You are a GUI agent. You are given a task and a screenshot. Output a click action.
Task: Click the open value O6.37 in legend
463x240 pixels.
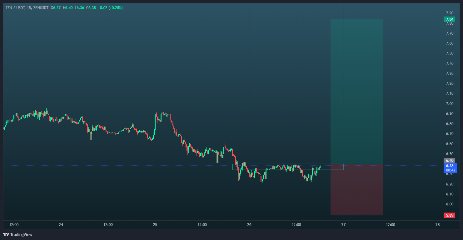coord(56,7)
